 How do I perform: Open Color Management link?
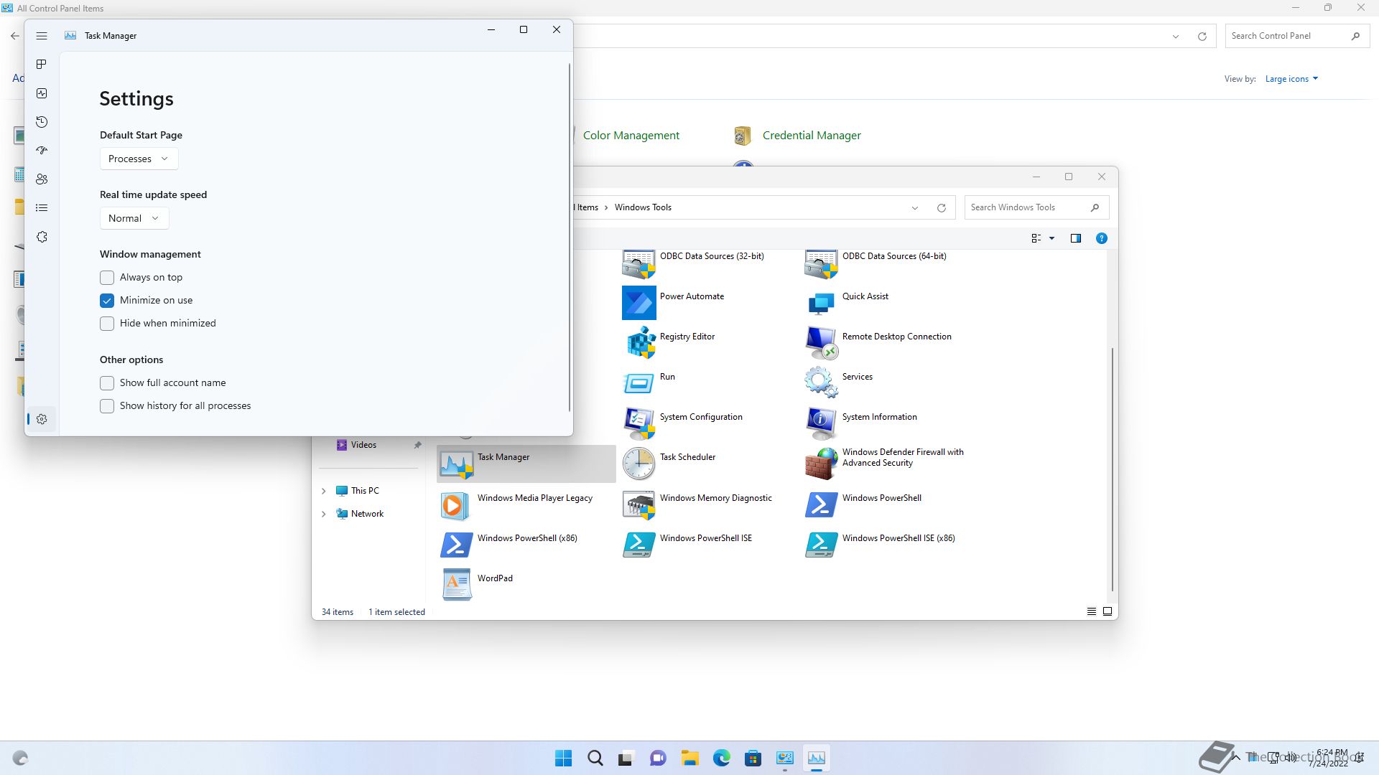tap(631, 136)
